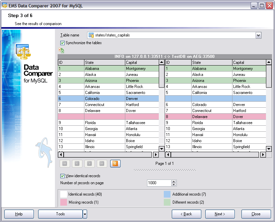275x222 pixels.
Task: Click the Capital column header in right table
Action: point(249,63)
